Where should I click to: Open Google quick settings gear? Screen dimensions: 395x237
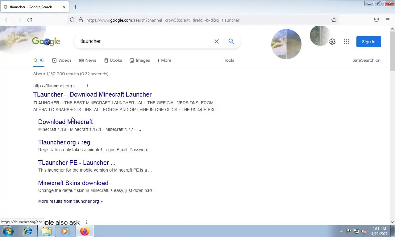(x=332, y=42)
